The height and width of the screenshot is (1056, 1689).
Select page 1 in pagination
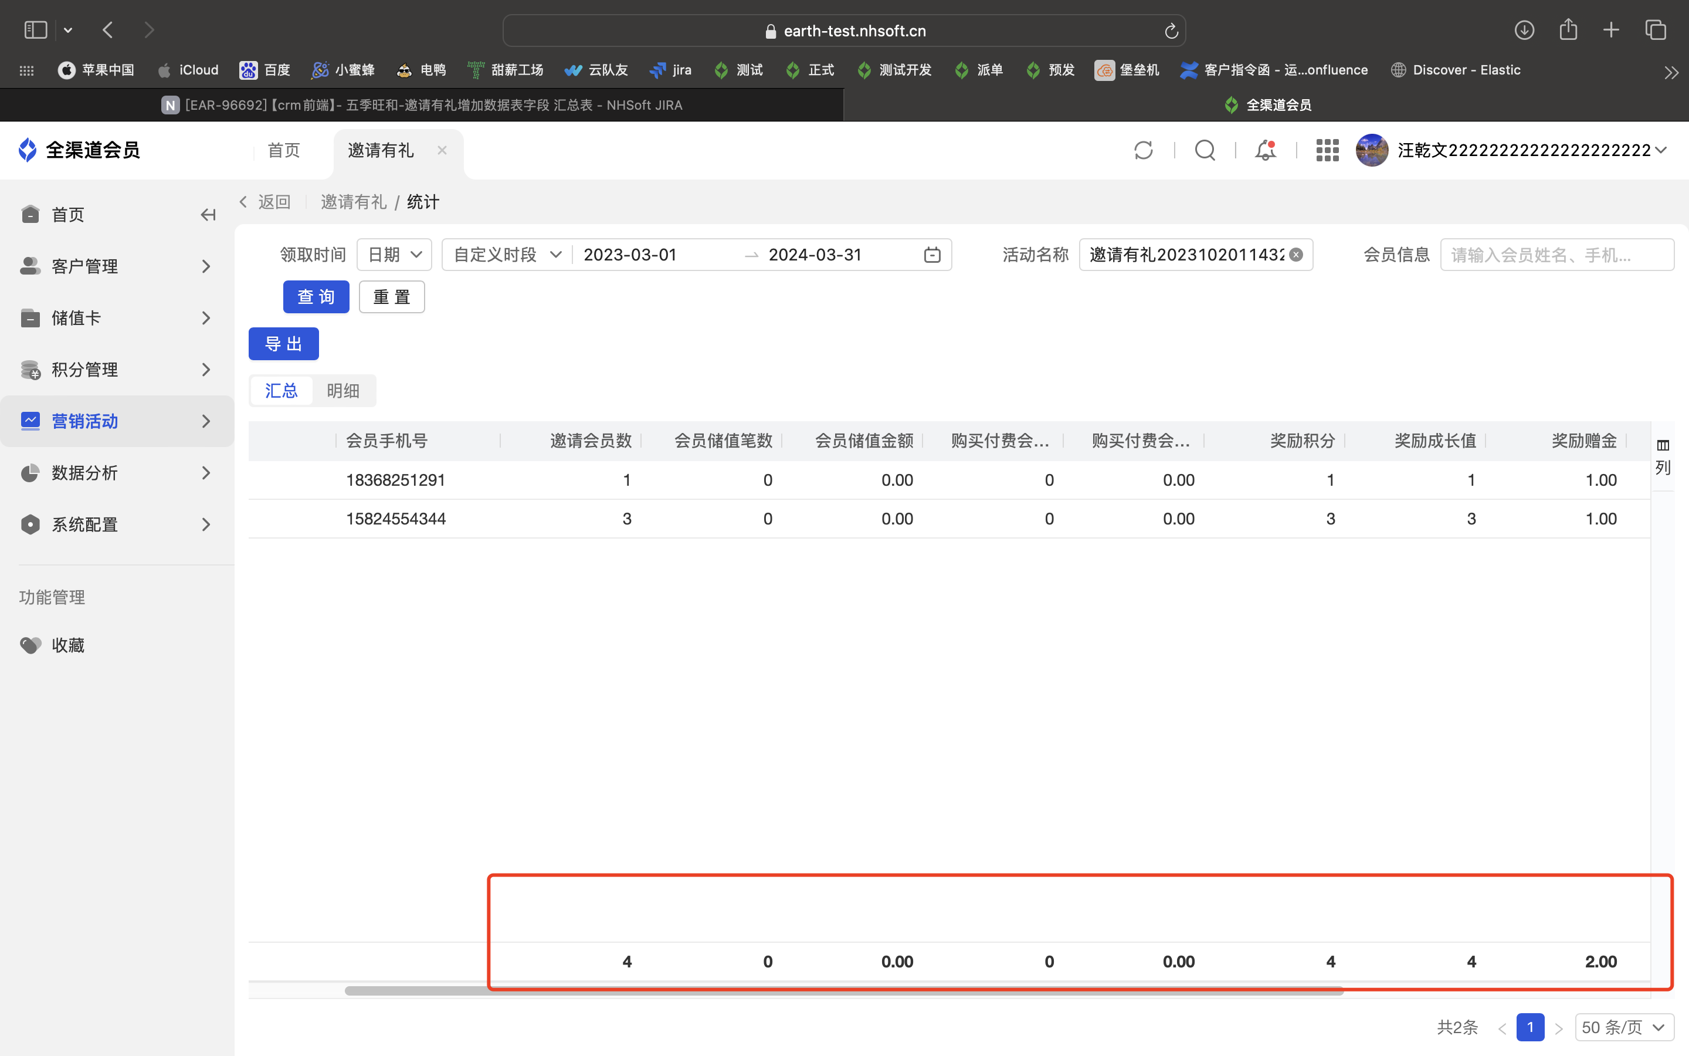(x=1530, y=1027)
